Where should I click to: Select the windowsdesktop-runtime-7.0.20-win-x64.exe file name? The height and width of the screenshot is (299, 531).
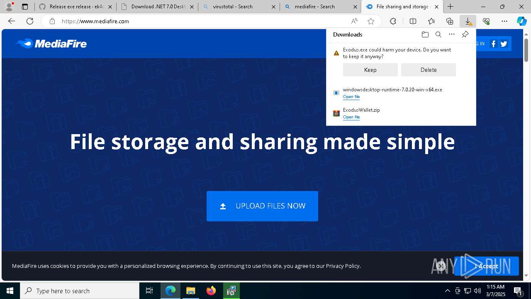392,90
